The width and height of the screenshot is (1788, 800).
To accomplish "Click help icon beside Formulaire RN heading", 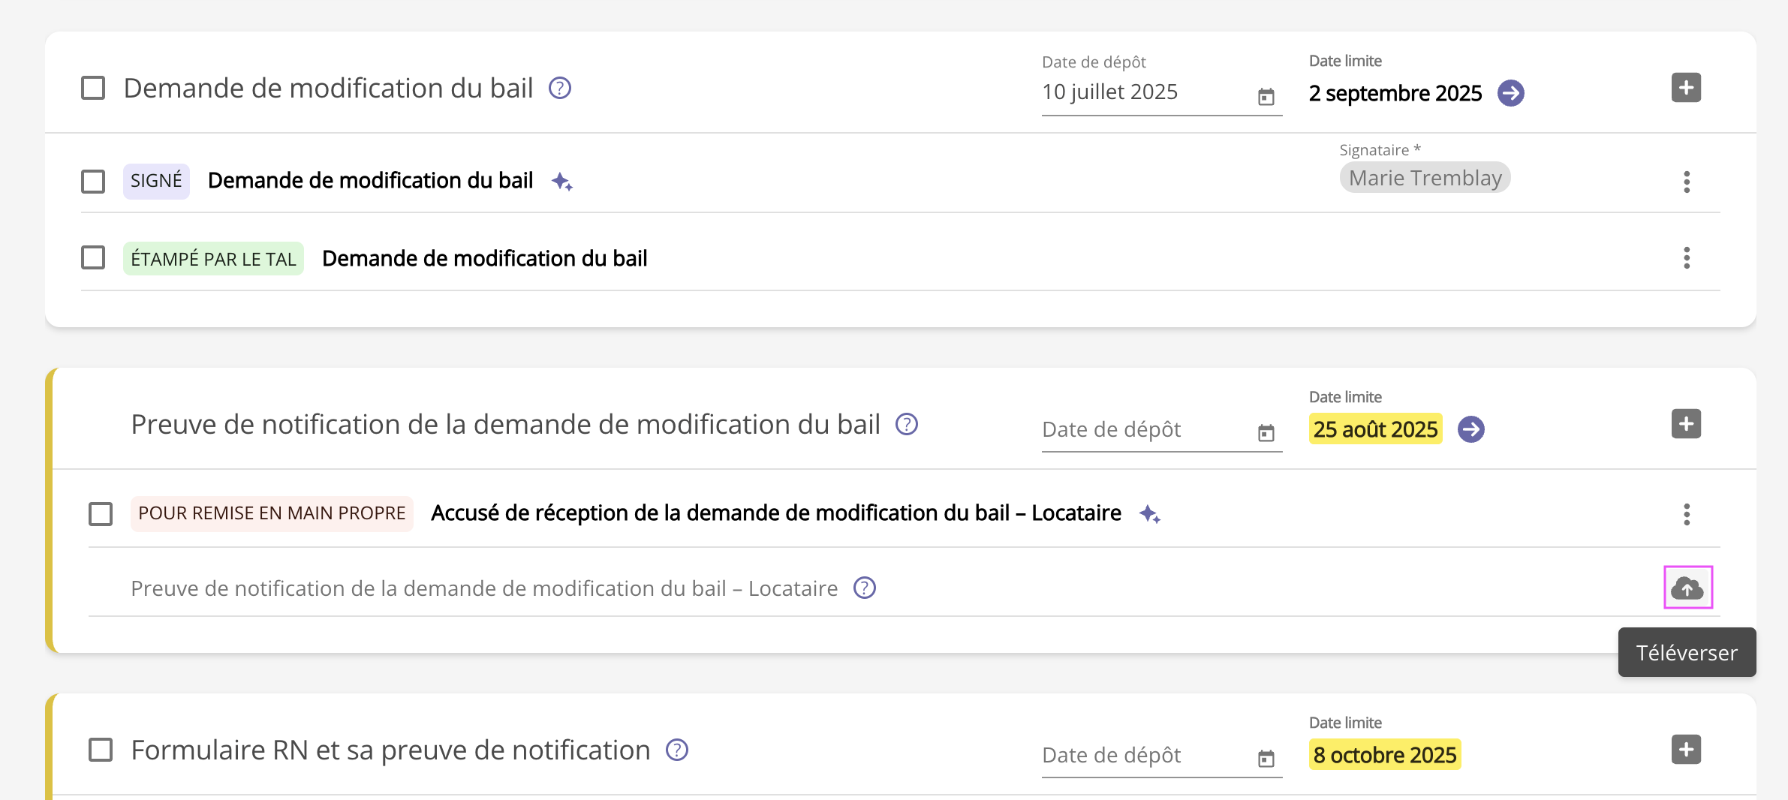I will click(677, 750).
